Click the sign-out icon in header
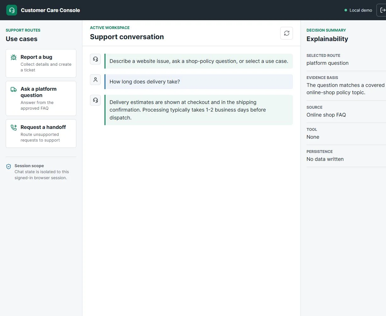This screenshot has width=386, height=316. coord(383,10)
